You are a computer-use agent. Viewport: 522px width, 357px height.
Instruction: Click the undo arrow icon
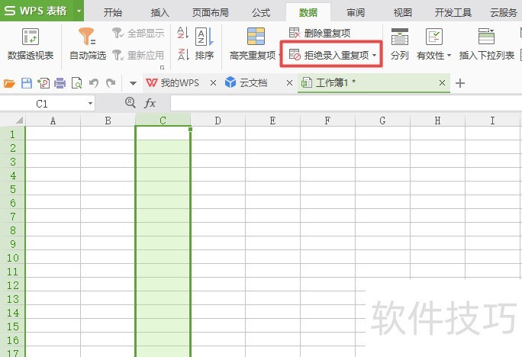94,83
